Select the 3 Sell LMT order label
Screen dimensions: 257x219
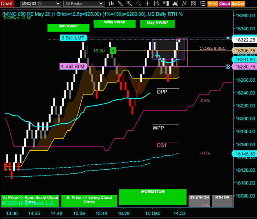tap(73, 38)
